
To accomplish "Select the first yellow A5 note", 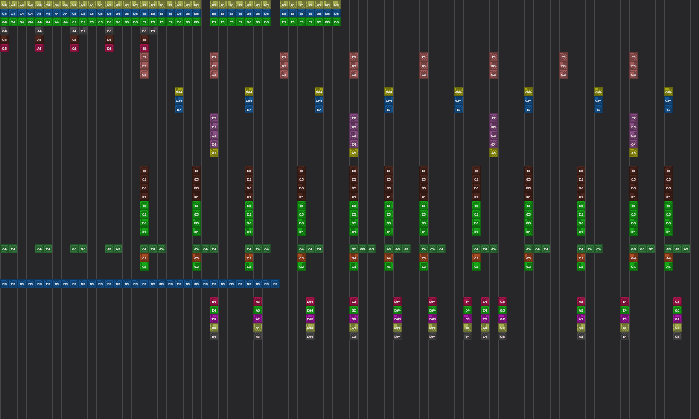I will [214, 153].
